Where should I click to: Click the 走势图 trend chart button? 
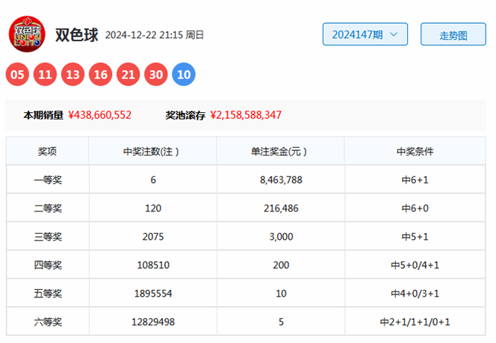point(453,34)
